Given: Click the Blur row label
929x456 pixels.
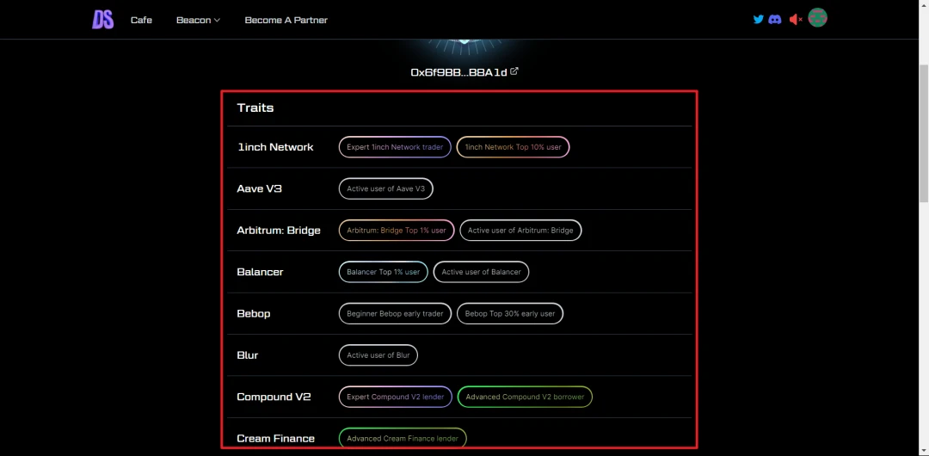Looking at the screenshot, I should pos(248,355).
